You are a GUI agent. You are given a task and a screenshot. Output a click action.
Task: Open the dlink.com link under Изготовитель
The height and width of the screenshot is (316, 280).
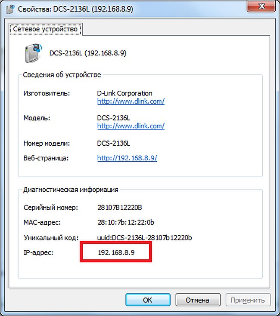131,101
